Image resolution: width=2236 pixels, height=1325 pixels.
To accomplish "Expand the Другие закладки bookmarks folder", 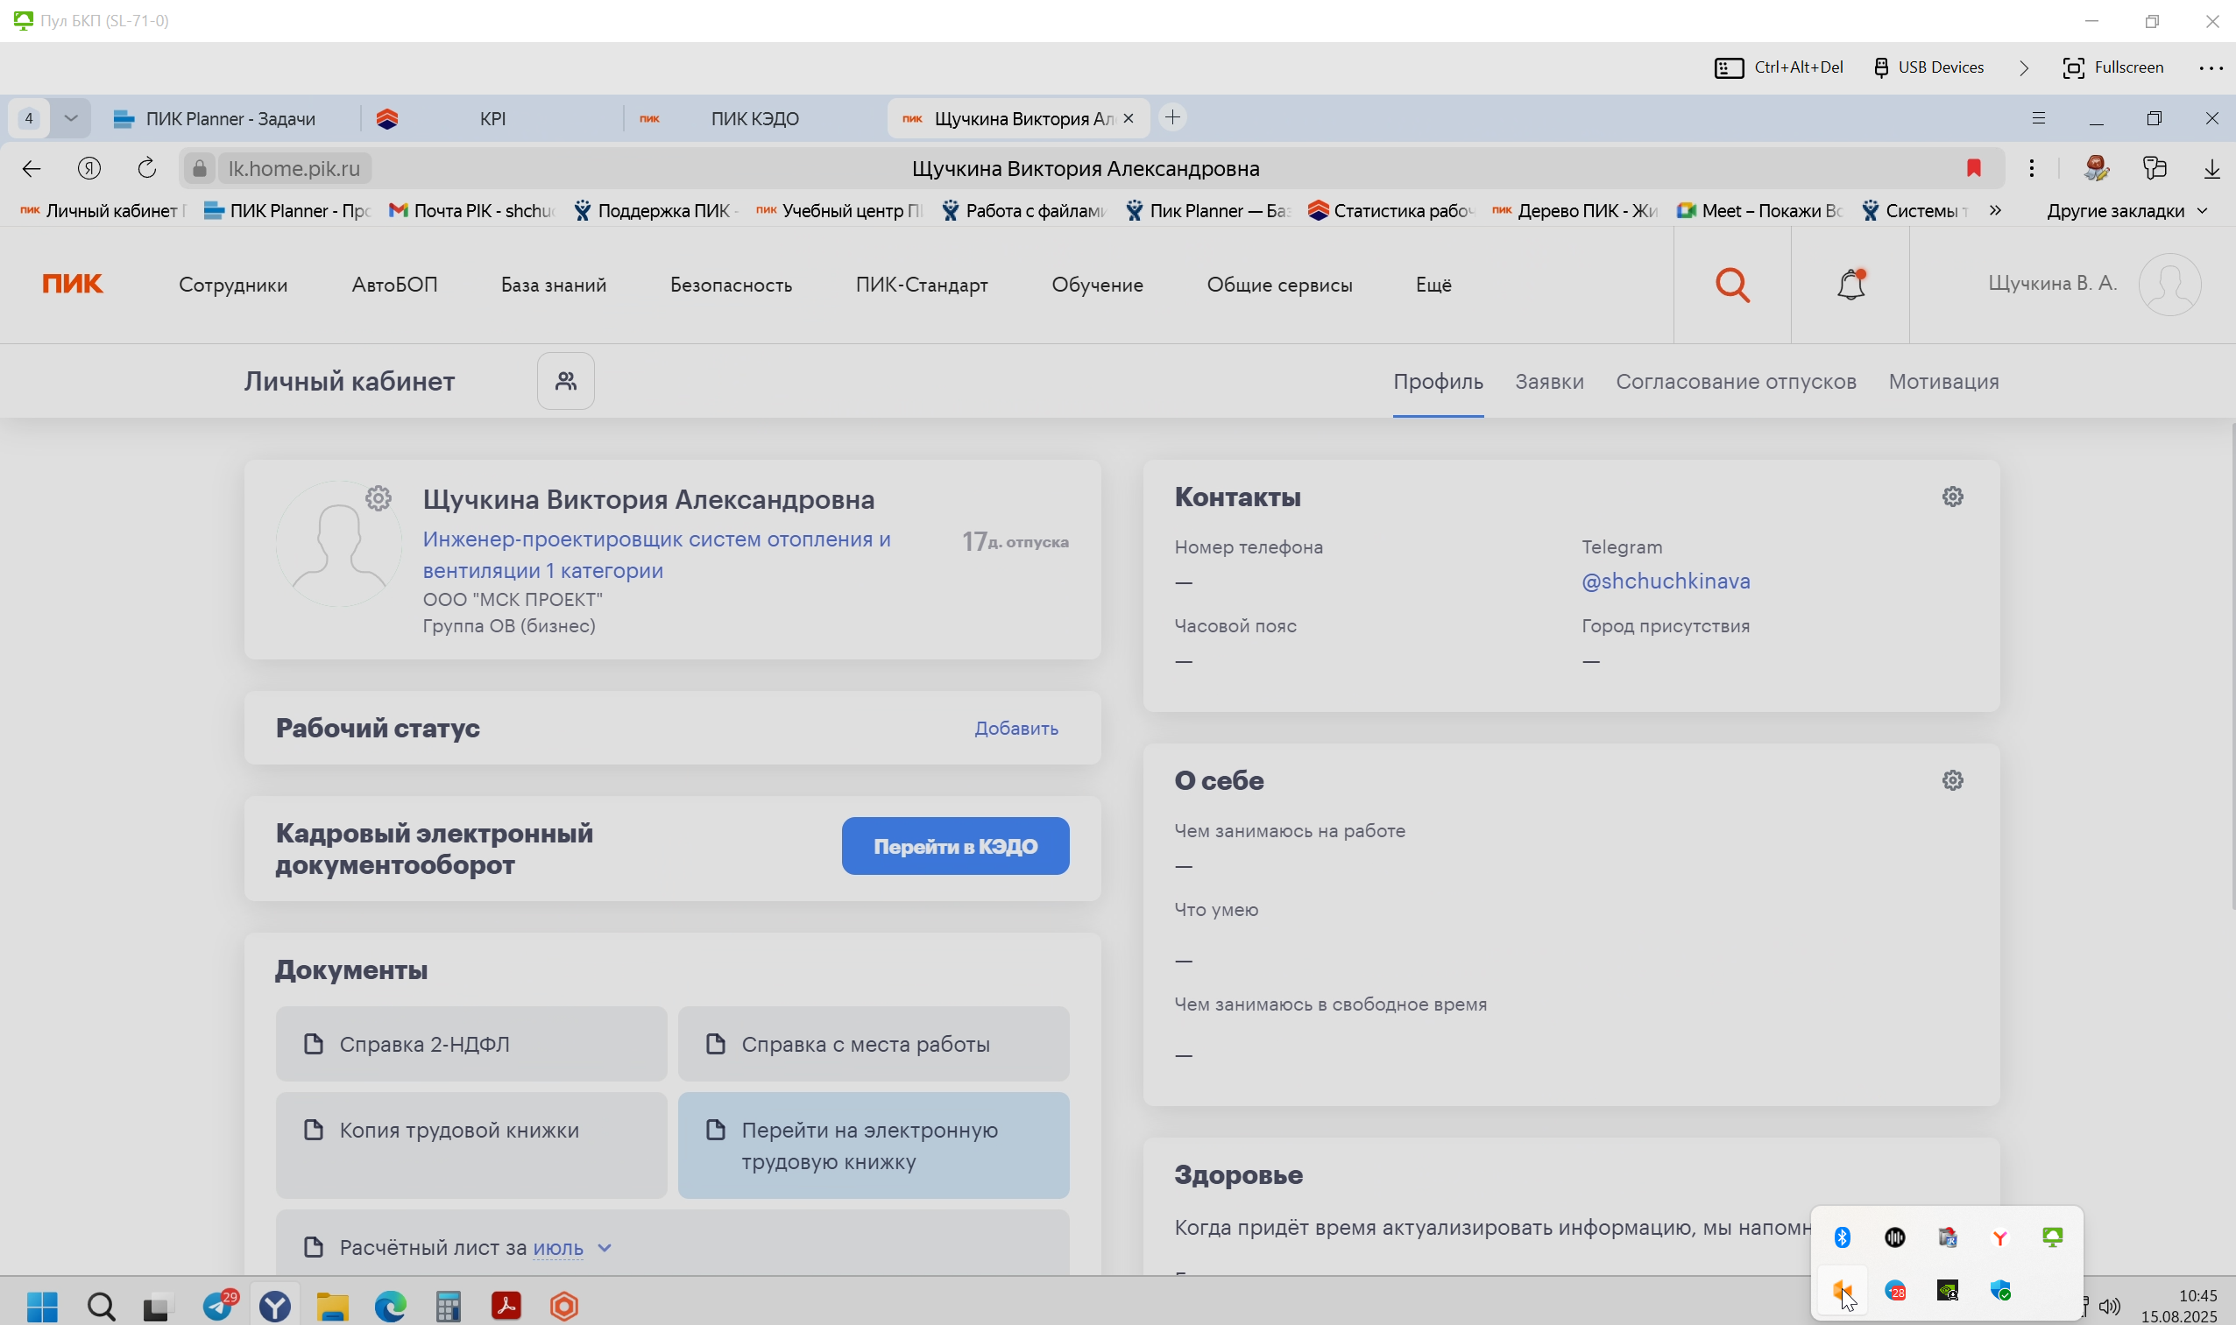I will pos(2126,211).
